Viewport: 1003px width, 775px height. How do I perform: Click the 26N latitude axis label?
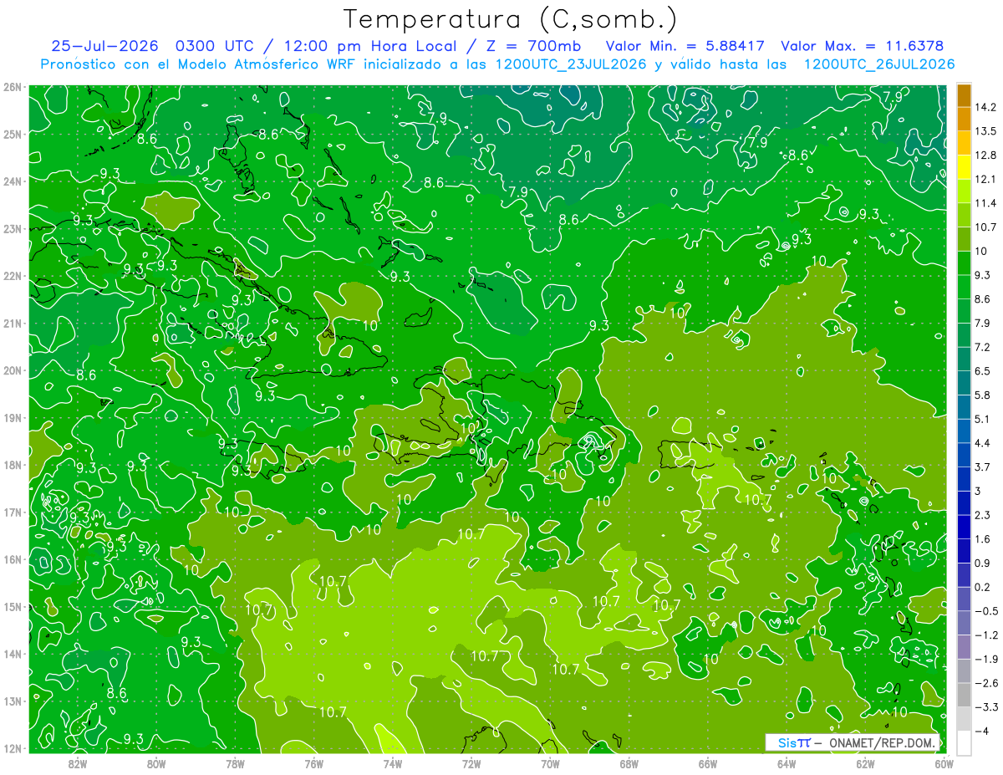[x=13, y=87]
